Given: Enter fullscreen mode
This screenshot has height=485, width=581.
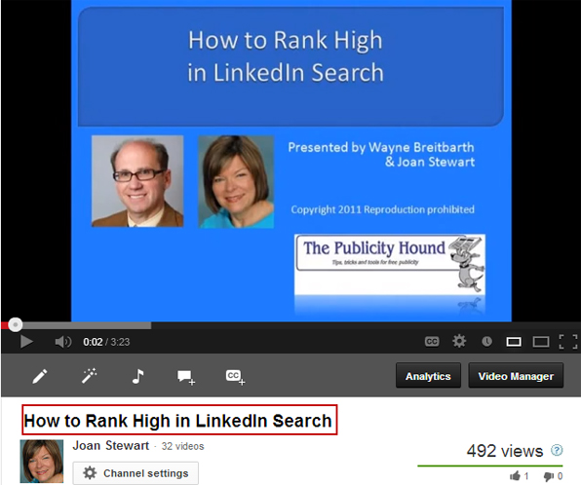Looking at the screenshot, I should (568, 342).
